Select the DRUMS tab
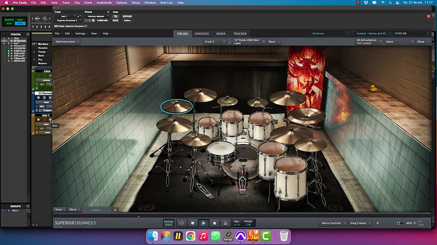437x245 pixels. tap(182, 34)
